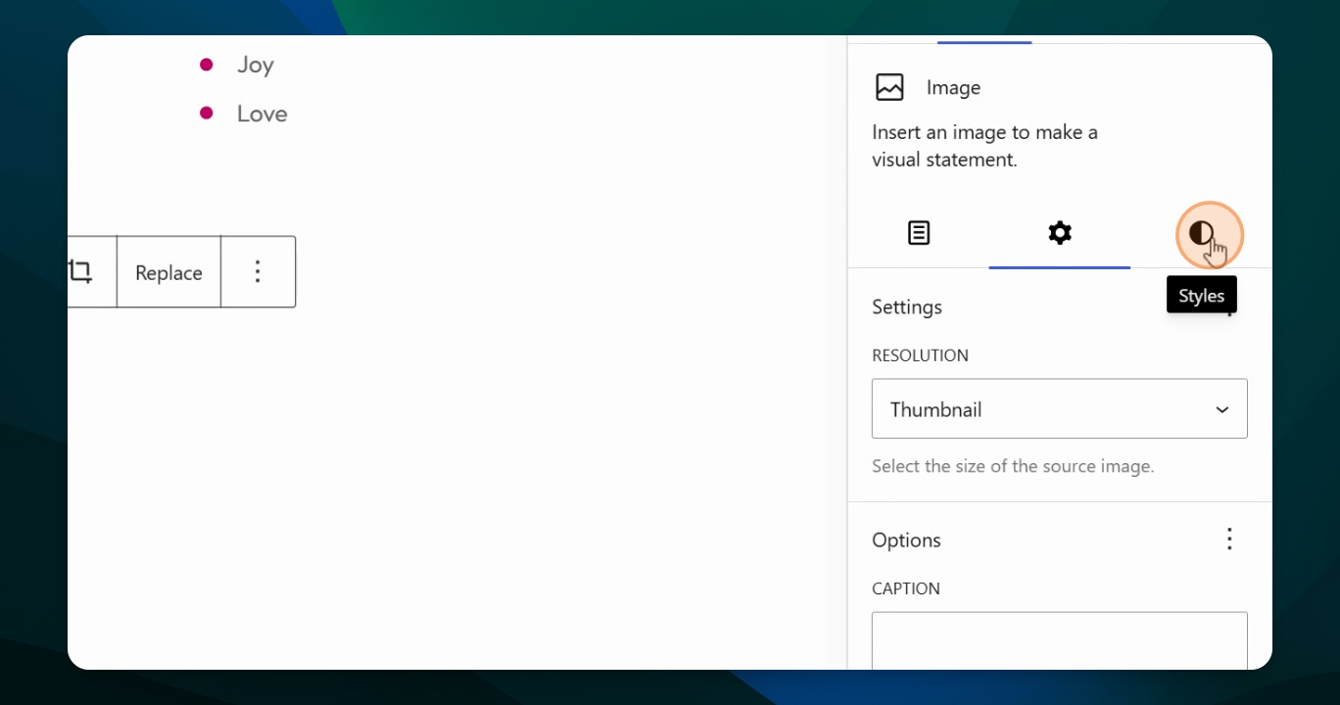Image resolution: width=1340 pixels, height=705 pixels.
Task: Click the "Options" panel heading
Action: tap(906, 540)
